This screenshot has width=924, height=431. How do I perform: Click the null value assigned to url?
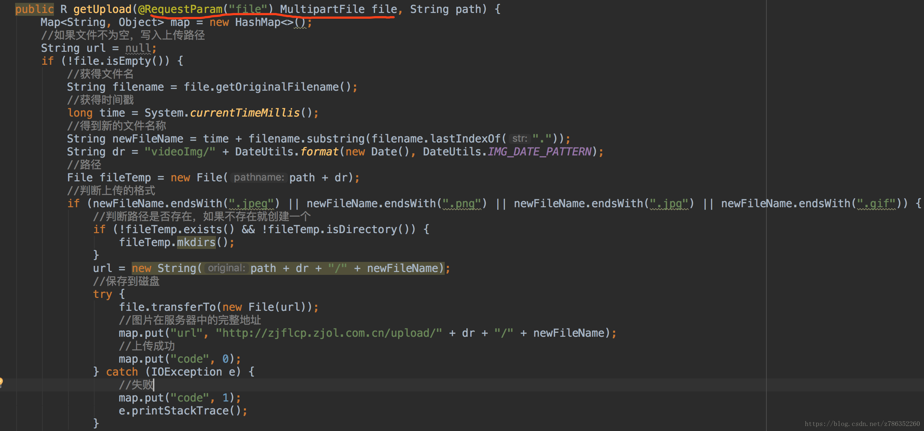[x=138, y=48]
